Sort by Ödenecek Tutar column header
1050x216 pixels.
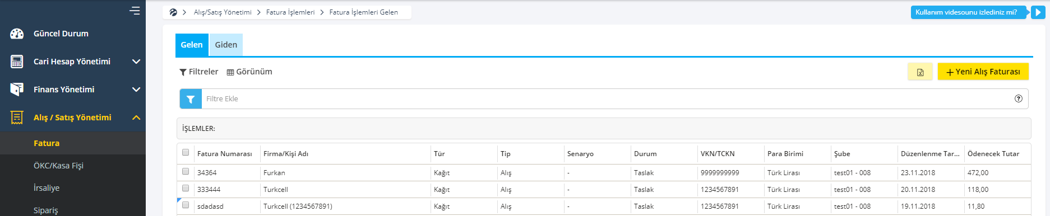pyautogui.click(x=993, y=154)
